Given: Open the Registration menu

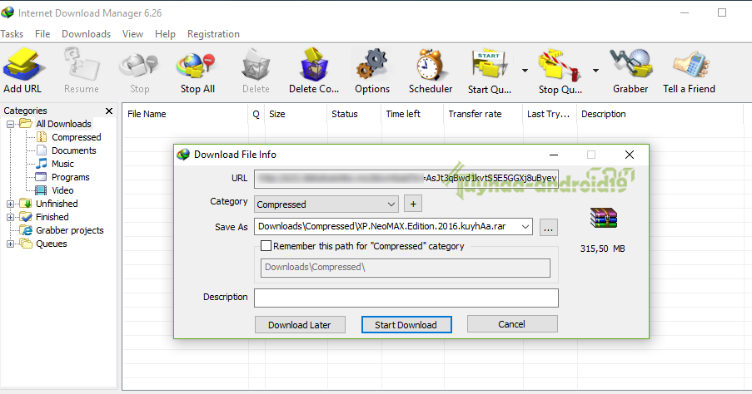Looking at the screenshot, I should (x=213, y=34).
